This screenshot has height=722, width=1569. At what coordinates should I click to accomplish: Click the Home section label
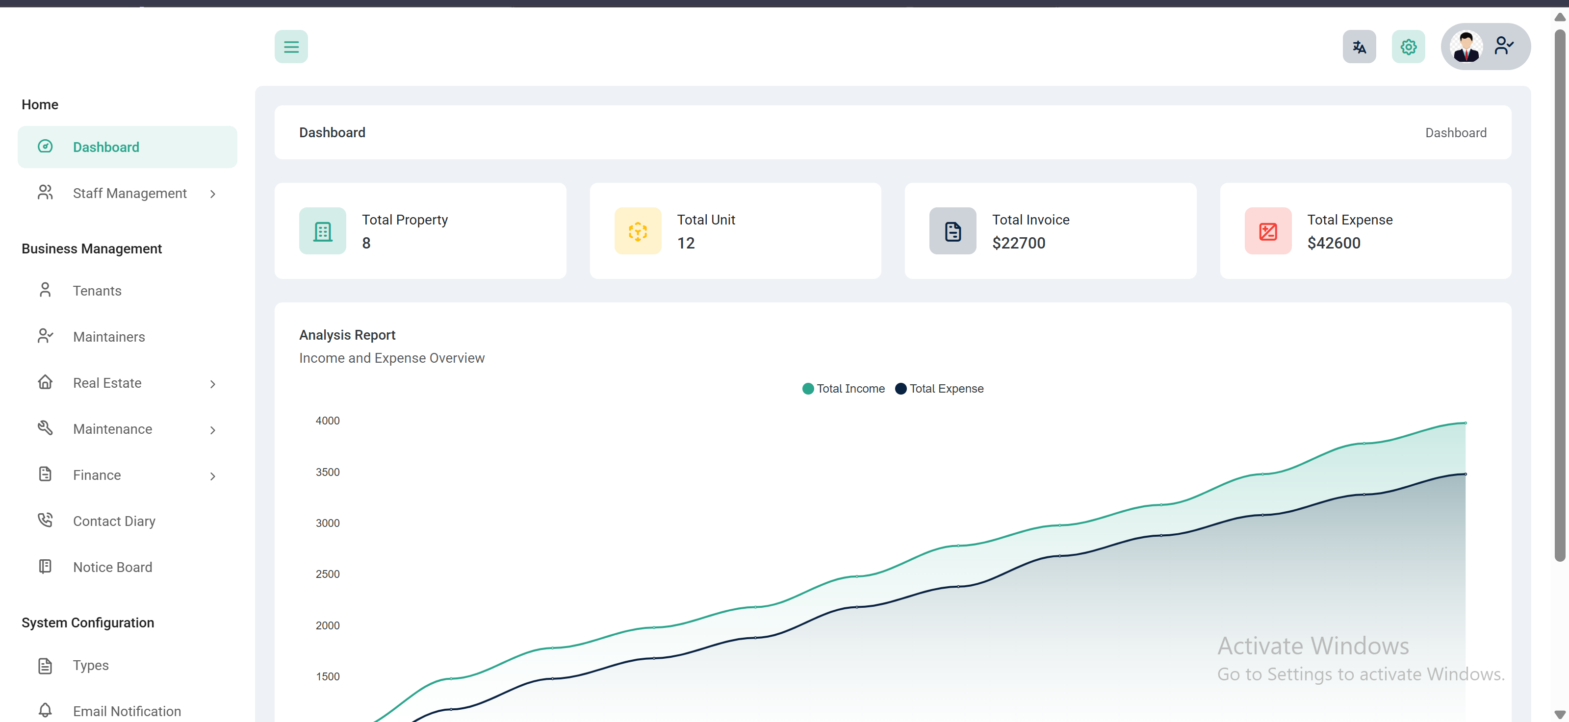[40, 104]
